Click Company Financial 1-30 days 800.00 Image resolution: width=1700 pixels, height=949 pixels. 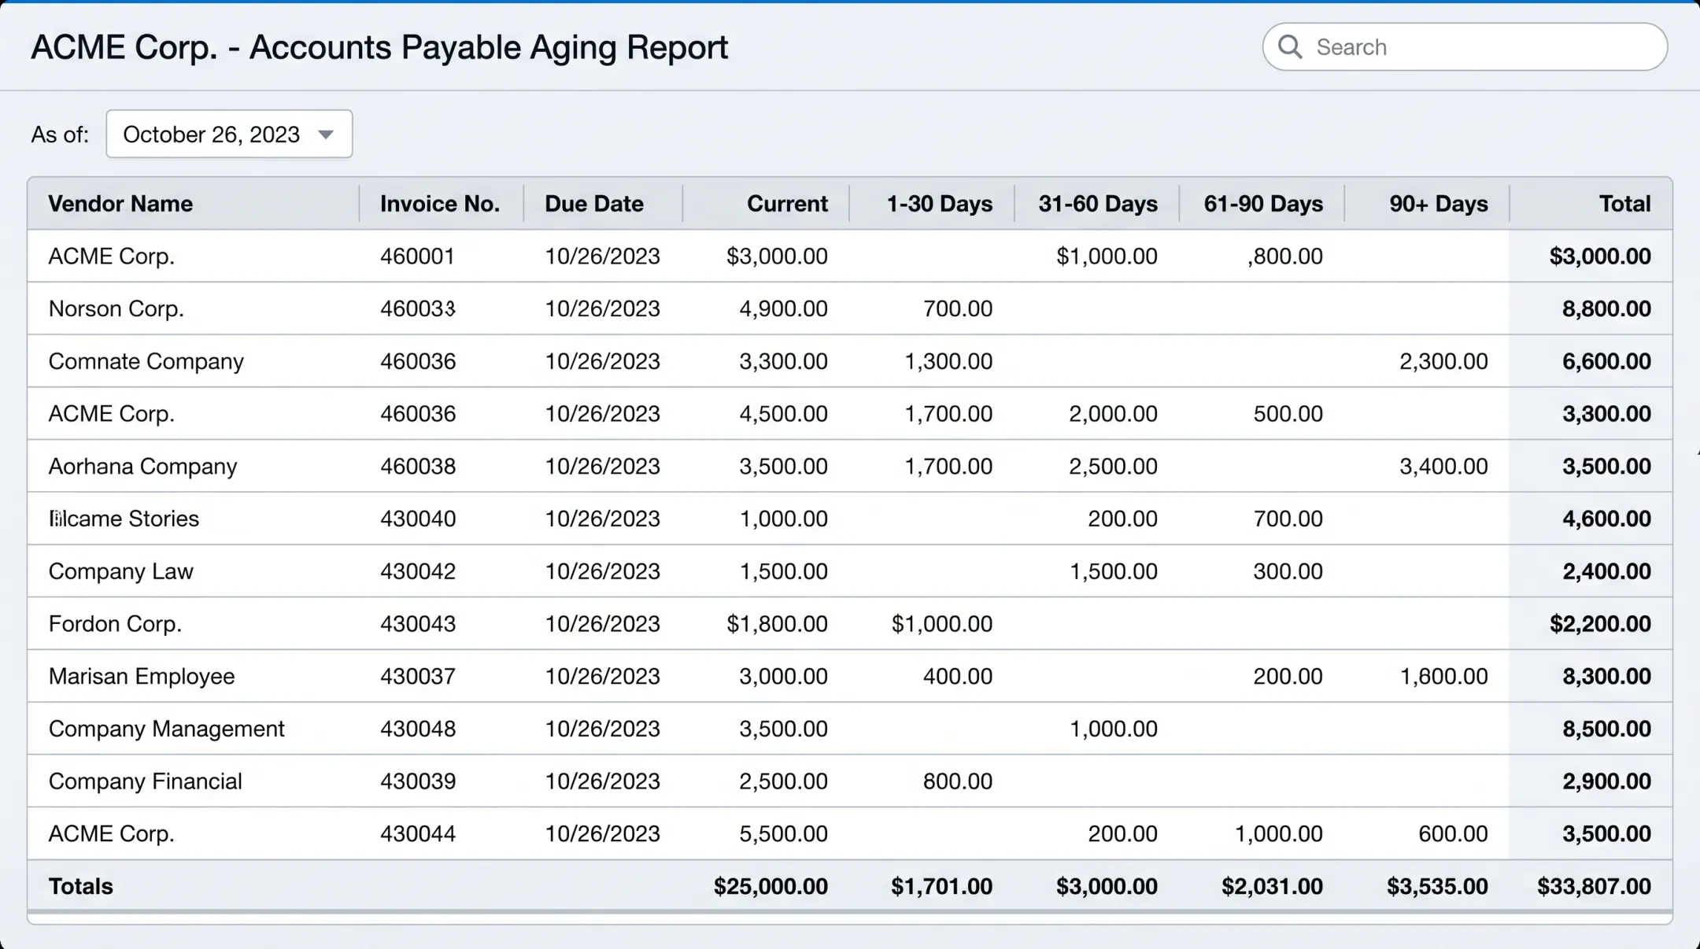point(958,781)
